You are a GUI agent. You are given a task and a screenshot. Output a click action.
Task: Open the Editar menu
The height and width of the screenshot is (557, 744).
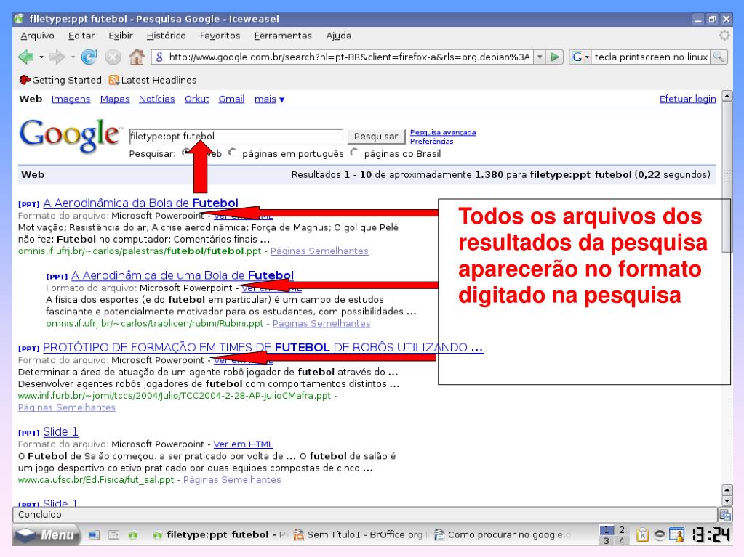coord(81,36)
